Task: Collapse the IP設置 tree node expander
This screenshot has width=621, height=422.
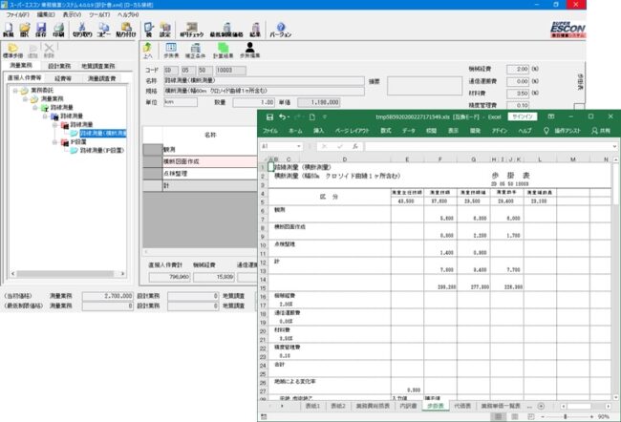Action: (x=54, y=141)
